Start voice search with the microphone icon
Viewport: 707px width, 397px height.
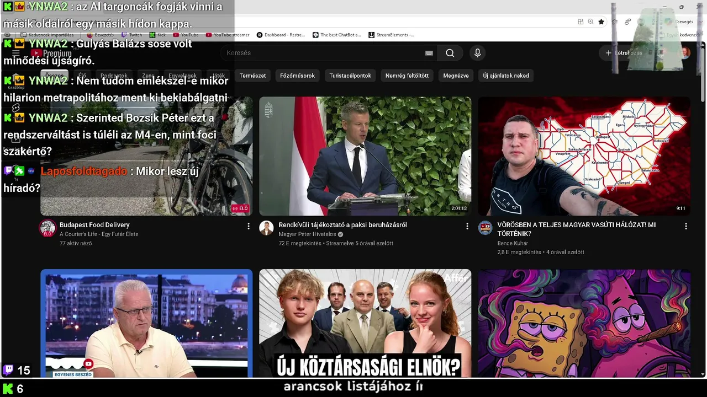coord(478,53)
